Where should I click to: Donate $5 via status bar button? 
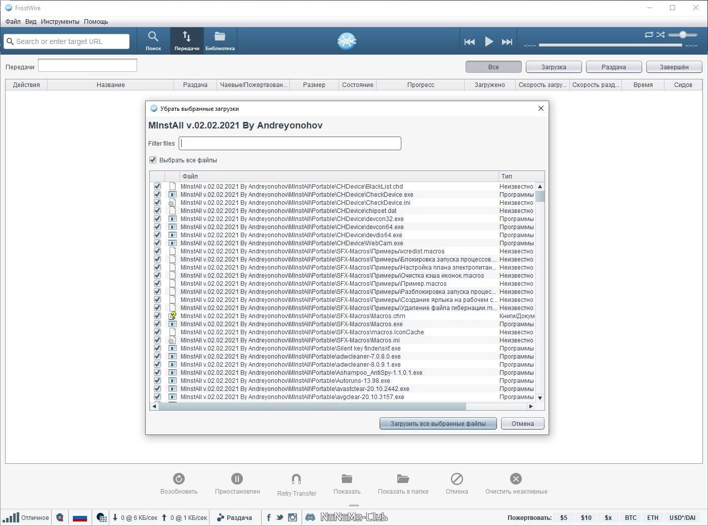564,517
